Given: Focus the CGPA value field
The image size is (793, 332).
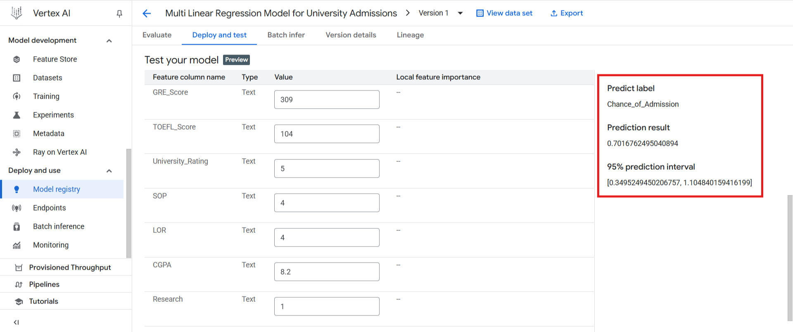Looking at the screenshot, I should 327,272.
